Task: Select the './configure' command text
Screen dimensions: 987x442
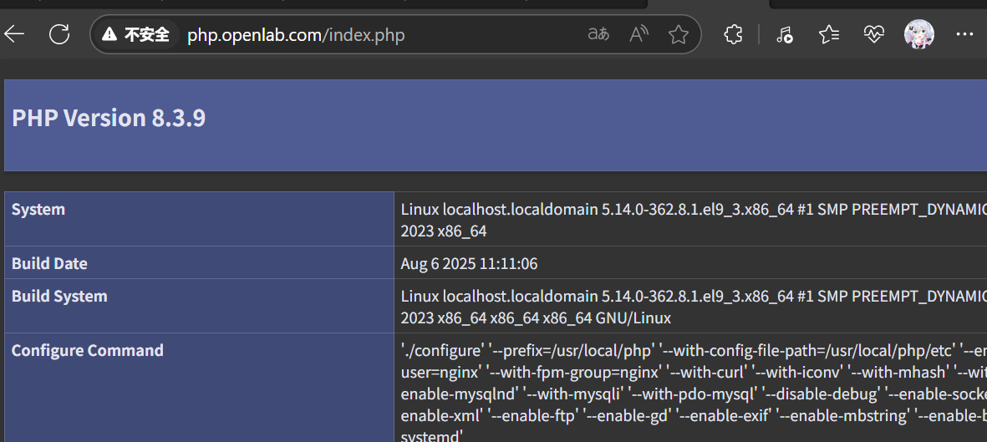Action: tap(694, 393)
